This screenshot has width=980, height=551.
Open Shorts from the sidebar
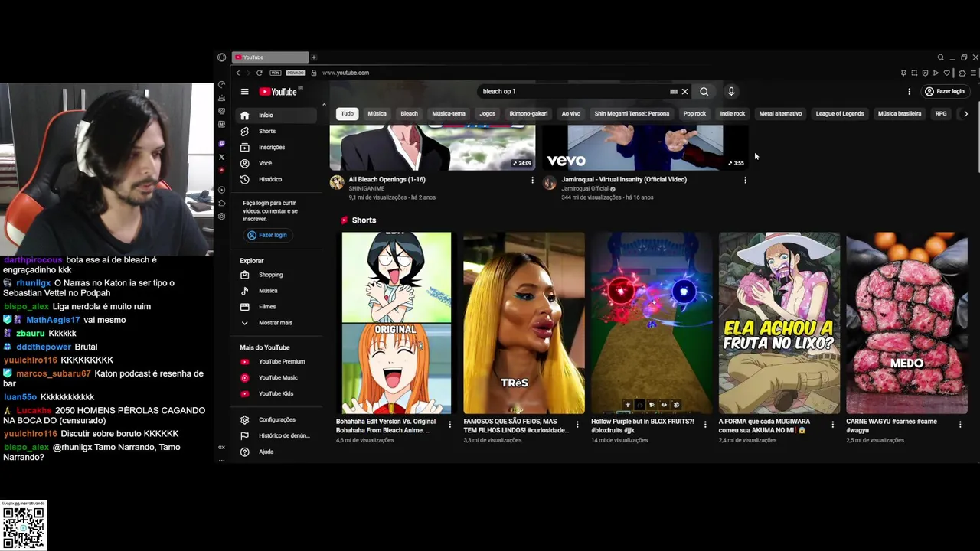[277, 131]
